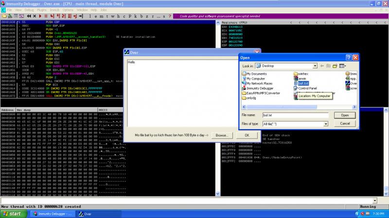389x218 pixels.
Task: Click the Step into toolbar icon
Action: click(x=53, y=16)
